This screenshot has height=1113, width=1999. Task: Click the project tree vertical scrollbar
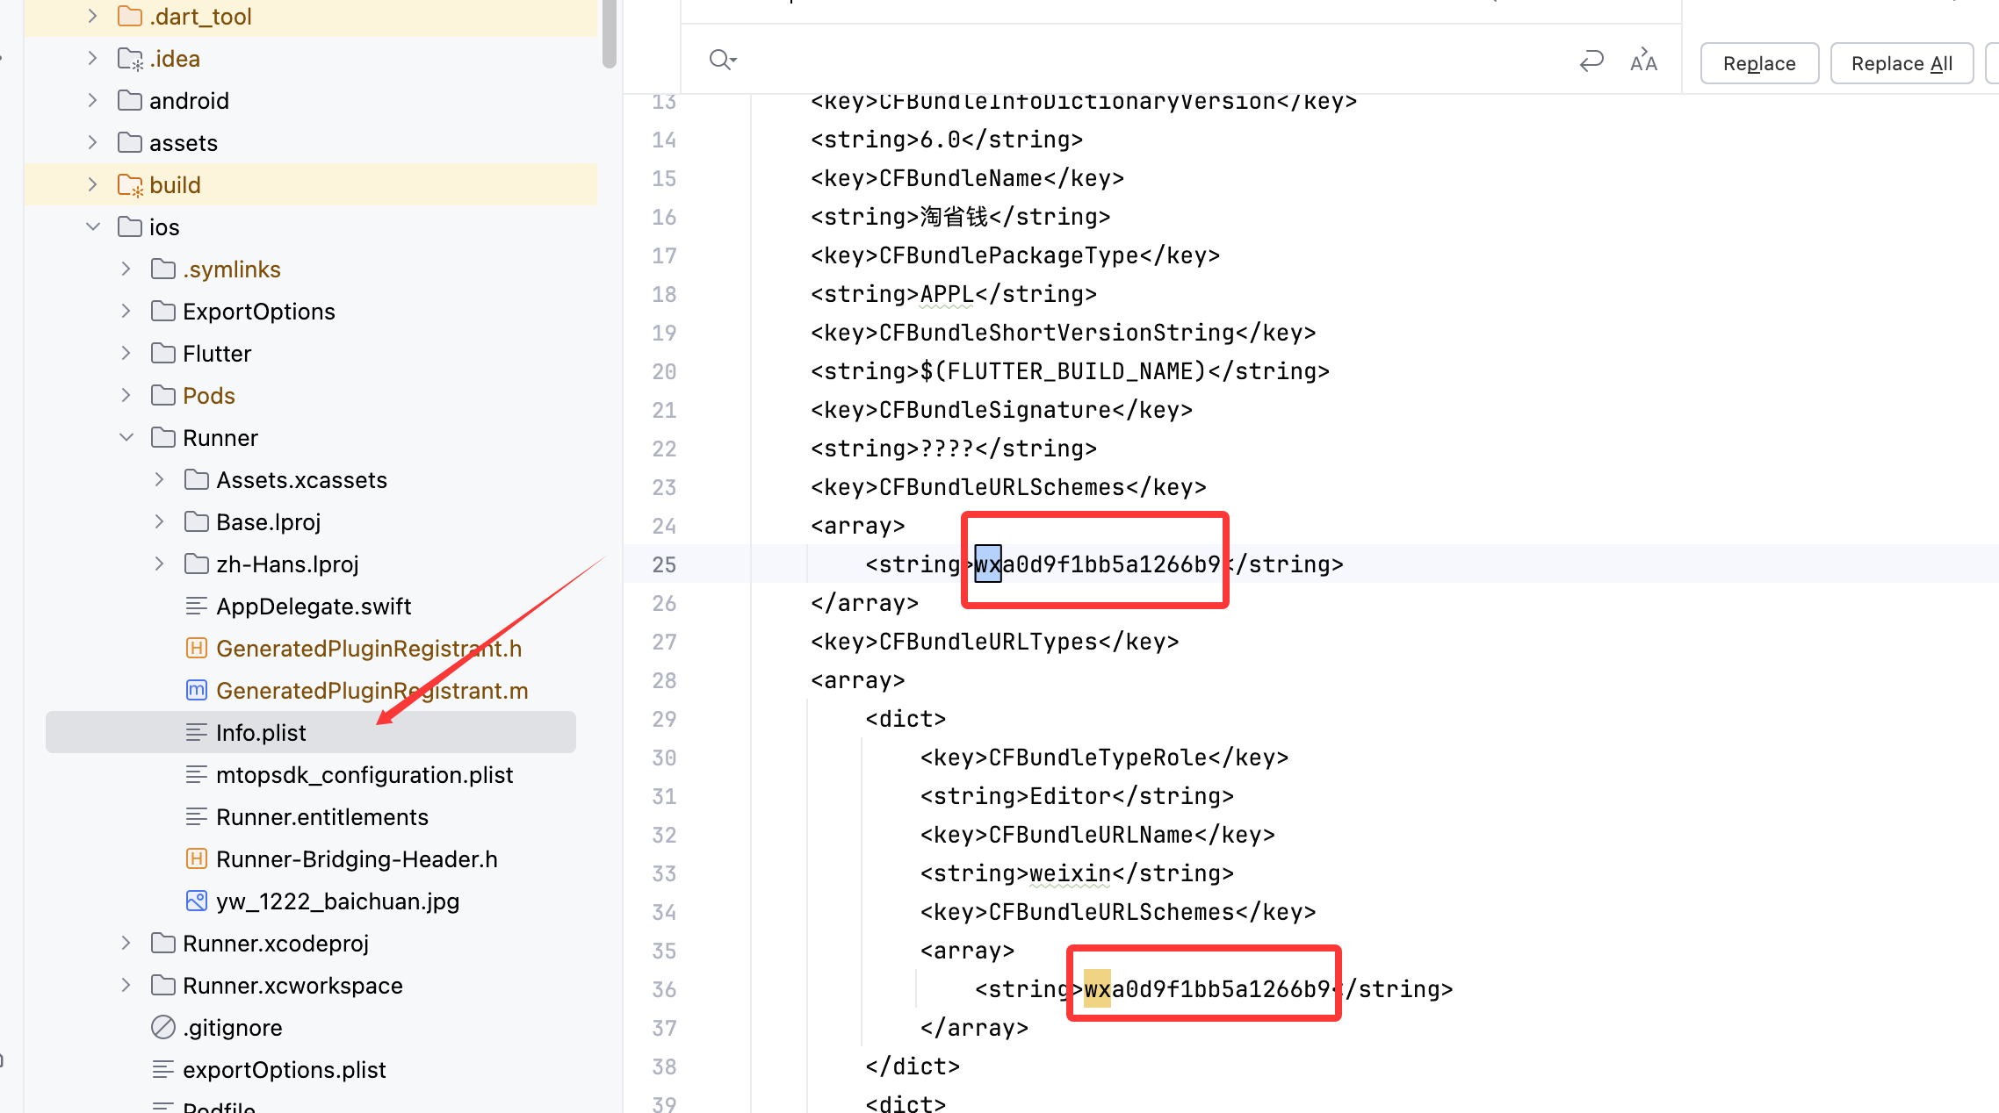(610, 33)
